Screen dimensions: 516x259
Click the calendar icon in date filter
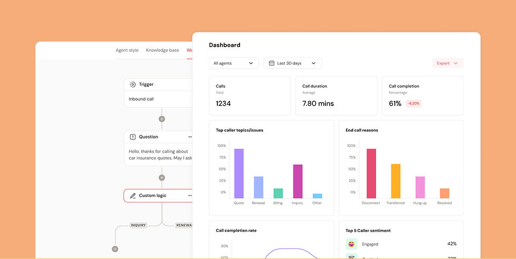pos(272,63)
